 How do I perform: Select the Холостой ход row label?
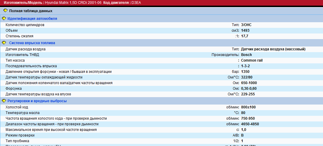17,107
